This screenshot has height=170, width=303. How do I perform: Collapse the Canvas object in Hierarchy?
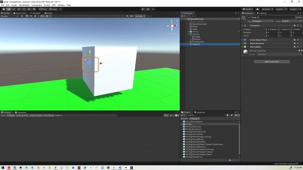click(188, 34)
